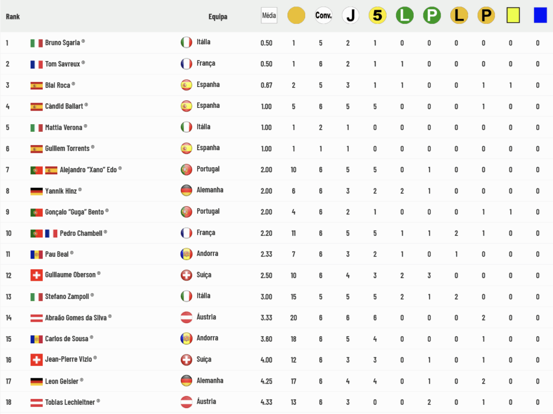
Task: Open Tobias Lechleitner's player profile
Action: [70, 402]
